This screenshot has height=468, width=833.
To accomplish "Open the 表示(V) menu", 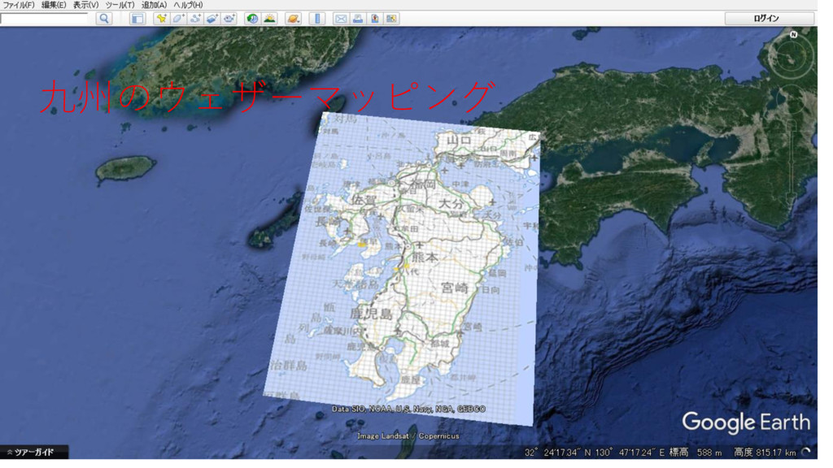I will coord(85,5).
